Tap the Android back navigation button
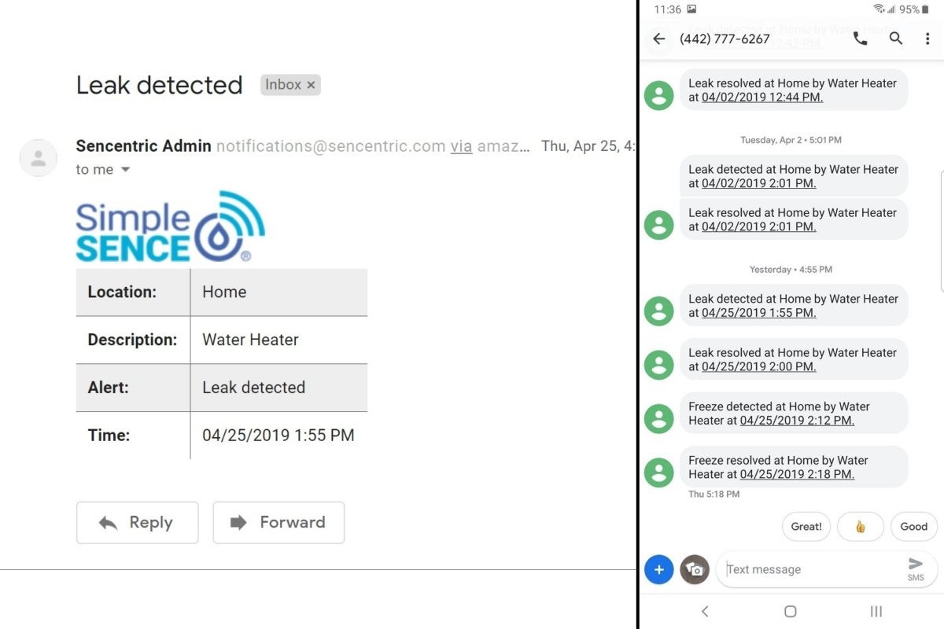944x629 pixels. (705, 611)
